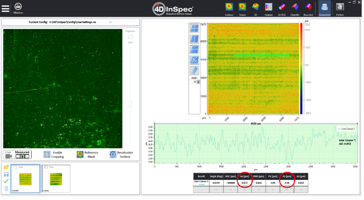Click Recalculate Surface
The width and height of the screenshot is (364, 200).
tap(121, 155)
